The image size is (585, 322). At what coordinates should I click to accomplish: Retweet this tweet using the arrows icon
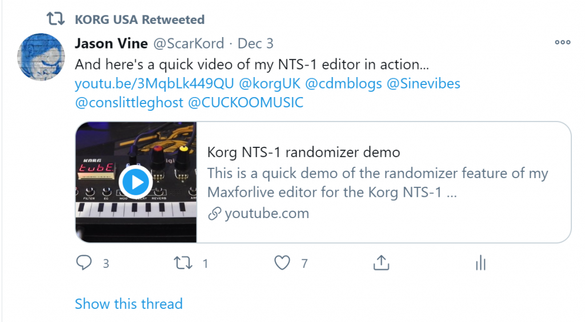pos(183,263)
